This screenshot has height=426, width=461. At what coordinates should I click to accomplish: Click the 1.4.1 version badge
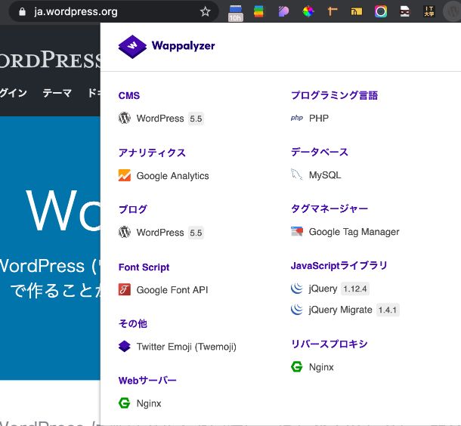[388, 310]
